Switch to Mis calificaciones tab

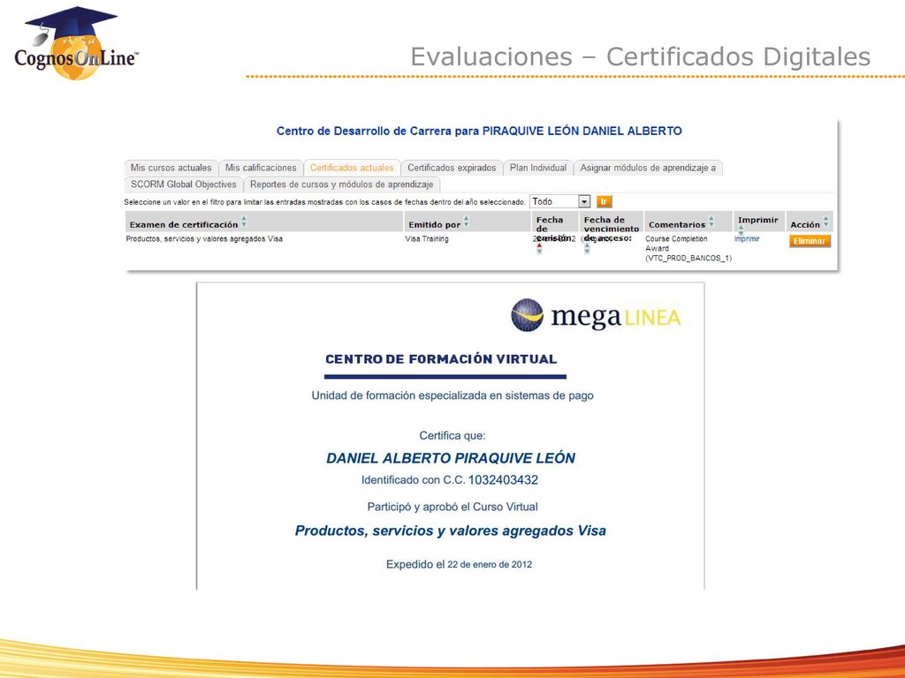[261, 168]
